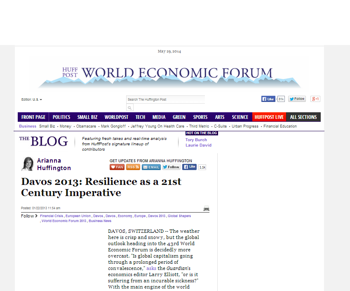
Task: Follow Arianna Huffington on Twitter
Action: 171,167
